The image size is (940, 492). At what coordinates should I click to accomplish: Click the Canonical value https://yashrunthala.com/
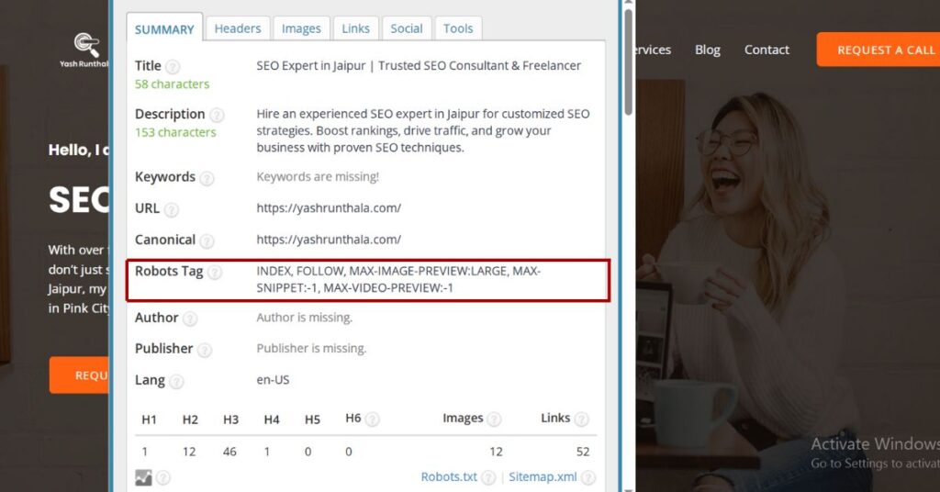(x=329, y=239)
